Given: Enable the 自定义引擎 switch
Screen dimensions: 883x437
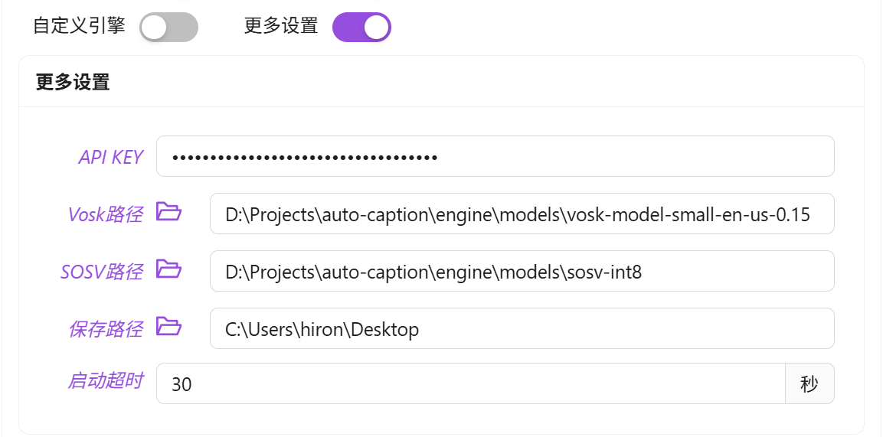Looking at the screenshot, I should [x=168, y=28].
